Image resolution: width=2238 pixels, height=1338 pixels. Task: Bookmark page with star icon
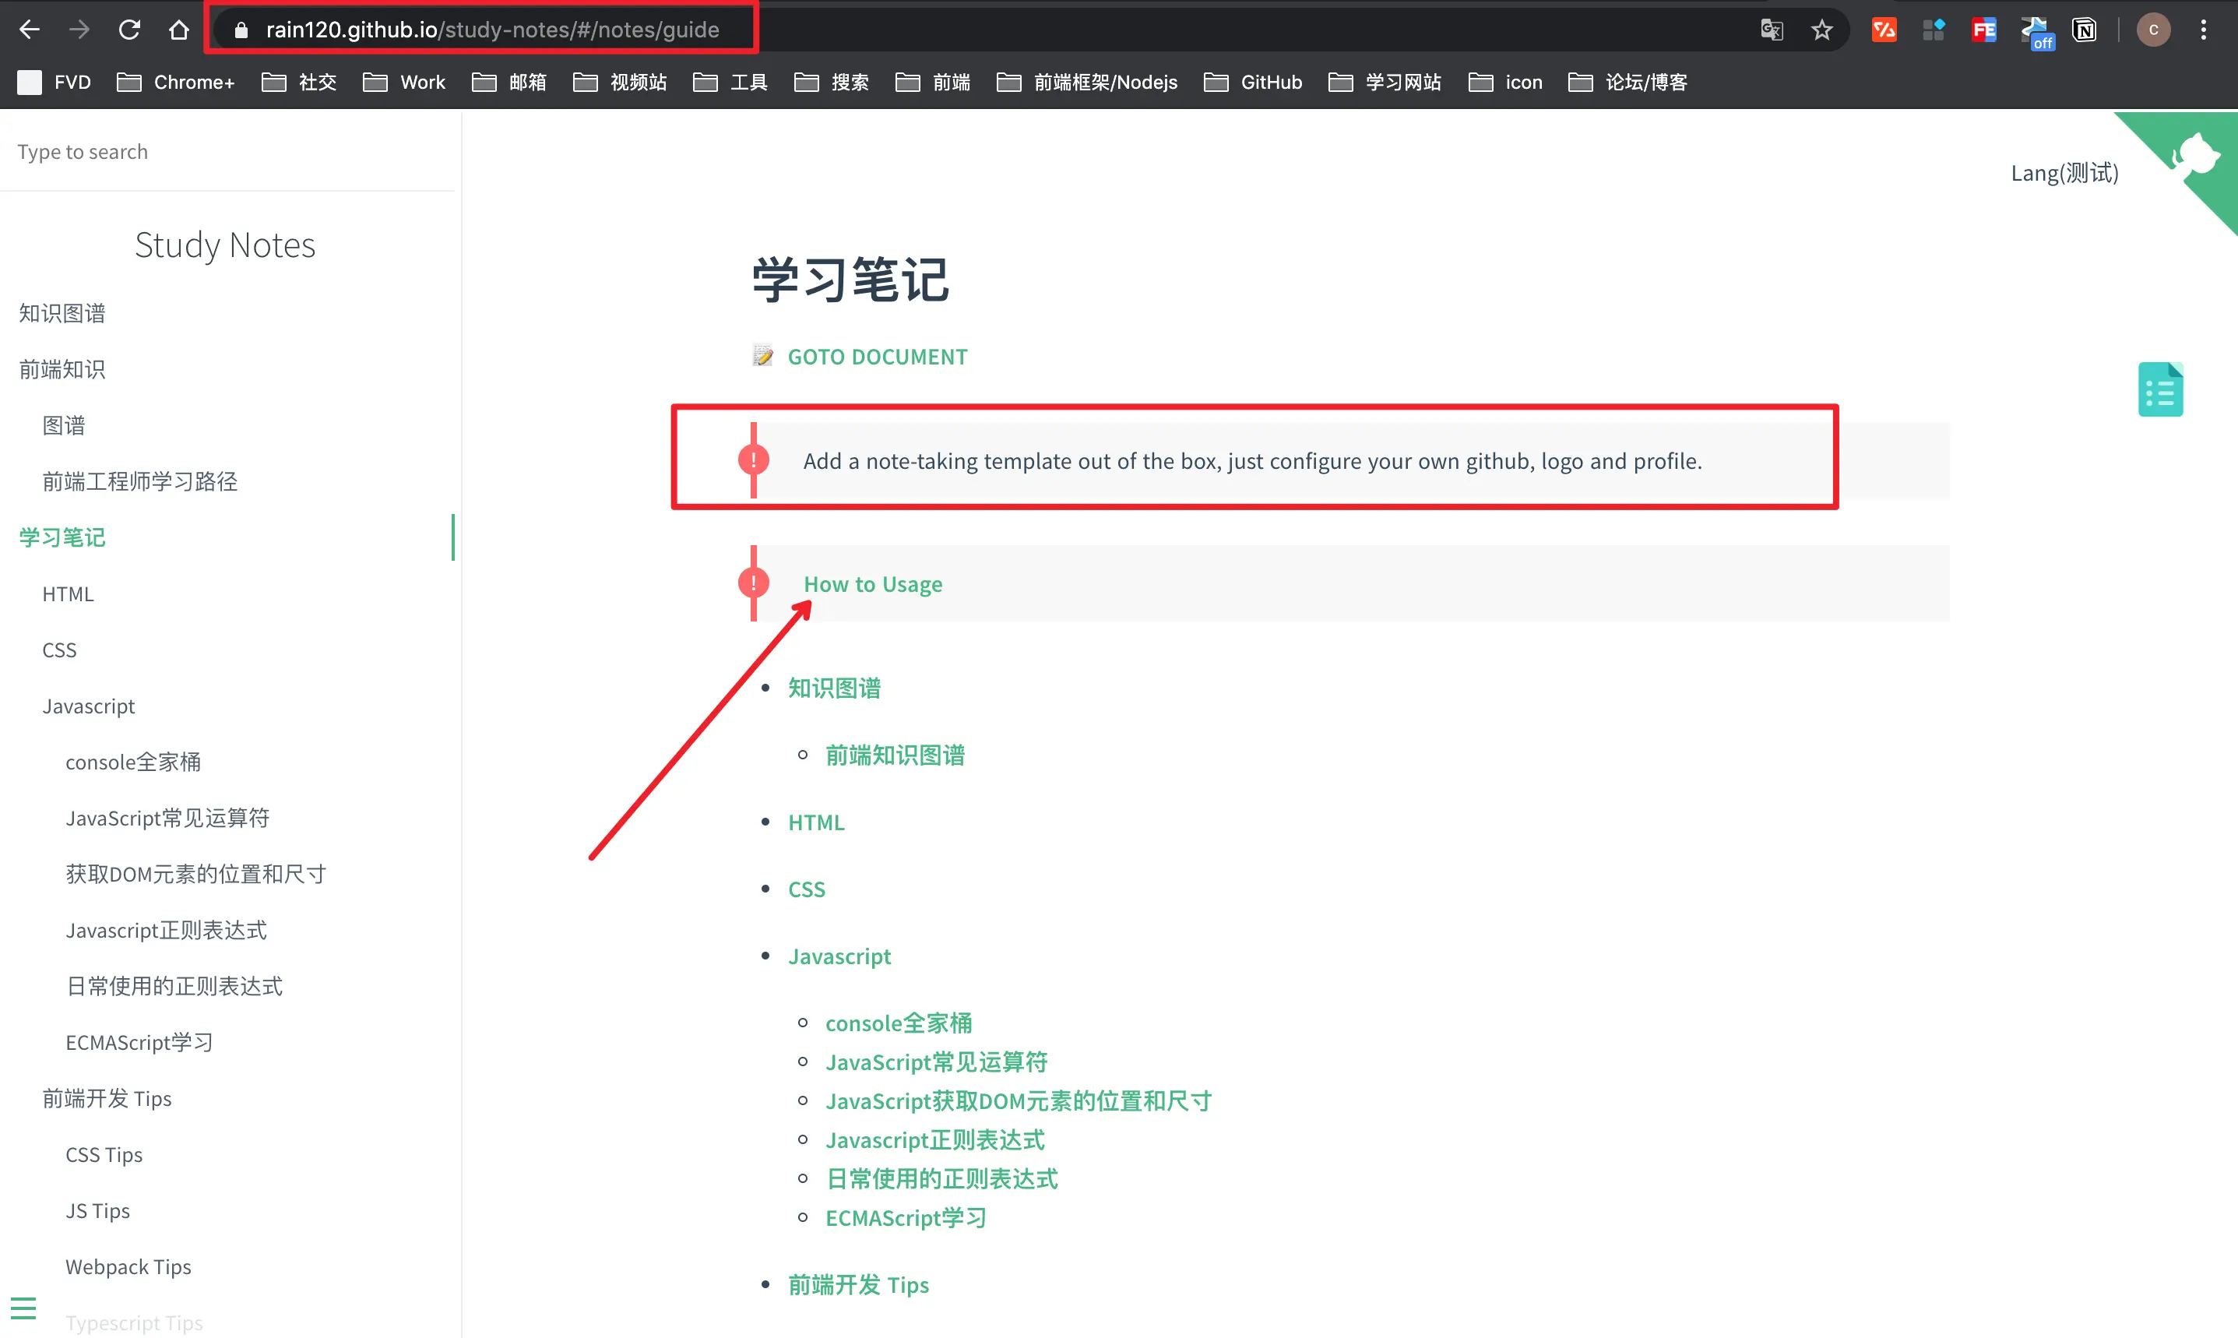pyautogui.click(x=1821, y=30)
